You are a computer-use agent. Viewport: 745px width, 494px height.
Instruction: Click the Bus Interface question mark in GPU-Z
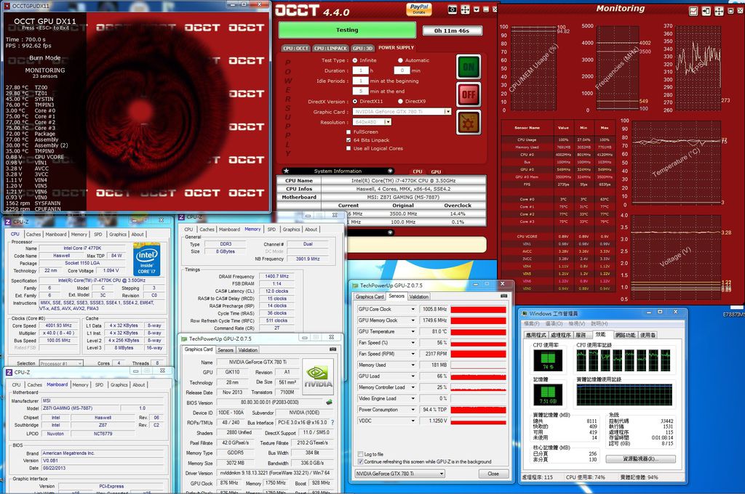(x=332, y=422)
